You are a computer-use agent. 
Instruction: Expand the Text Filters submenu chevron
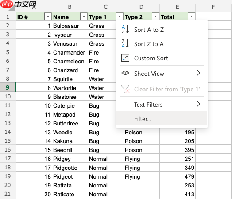point(198,104)
